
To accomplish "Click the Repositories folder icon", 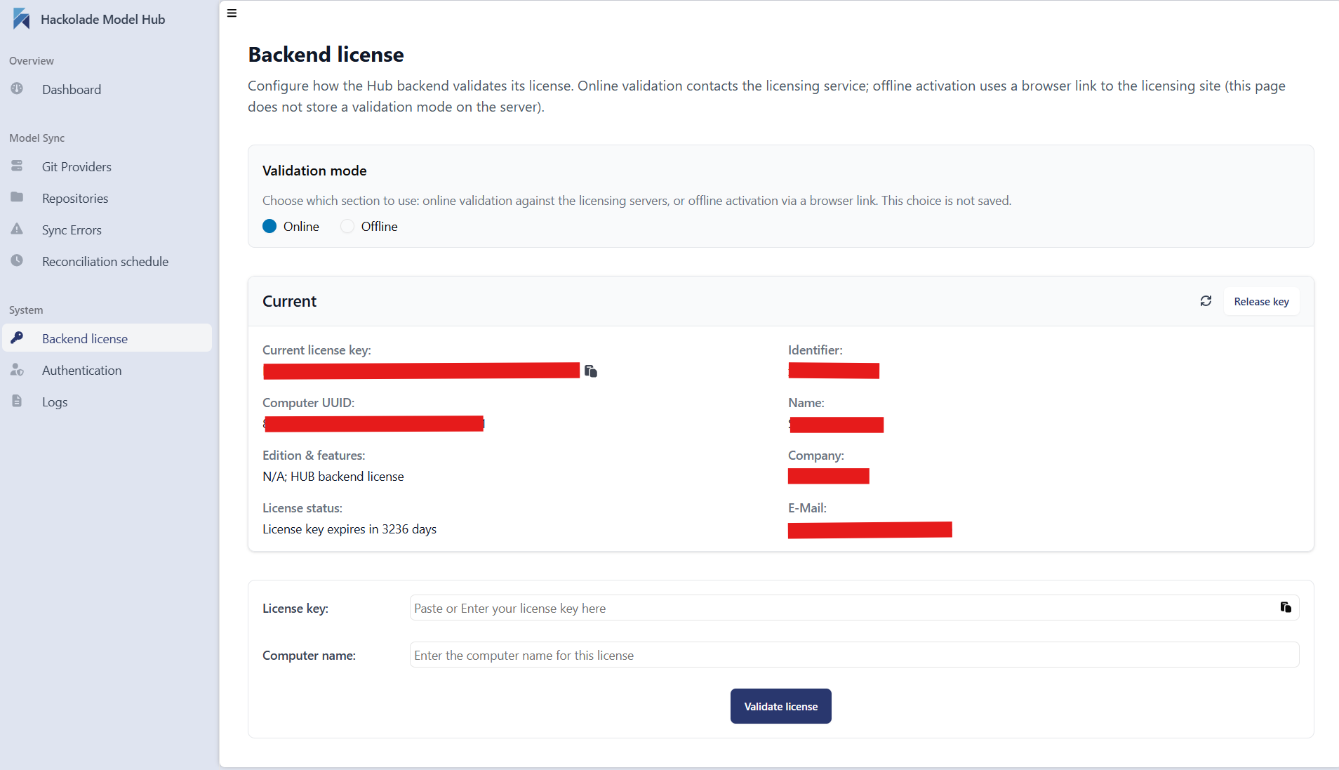I will [17, 197].
